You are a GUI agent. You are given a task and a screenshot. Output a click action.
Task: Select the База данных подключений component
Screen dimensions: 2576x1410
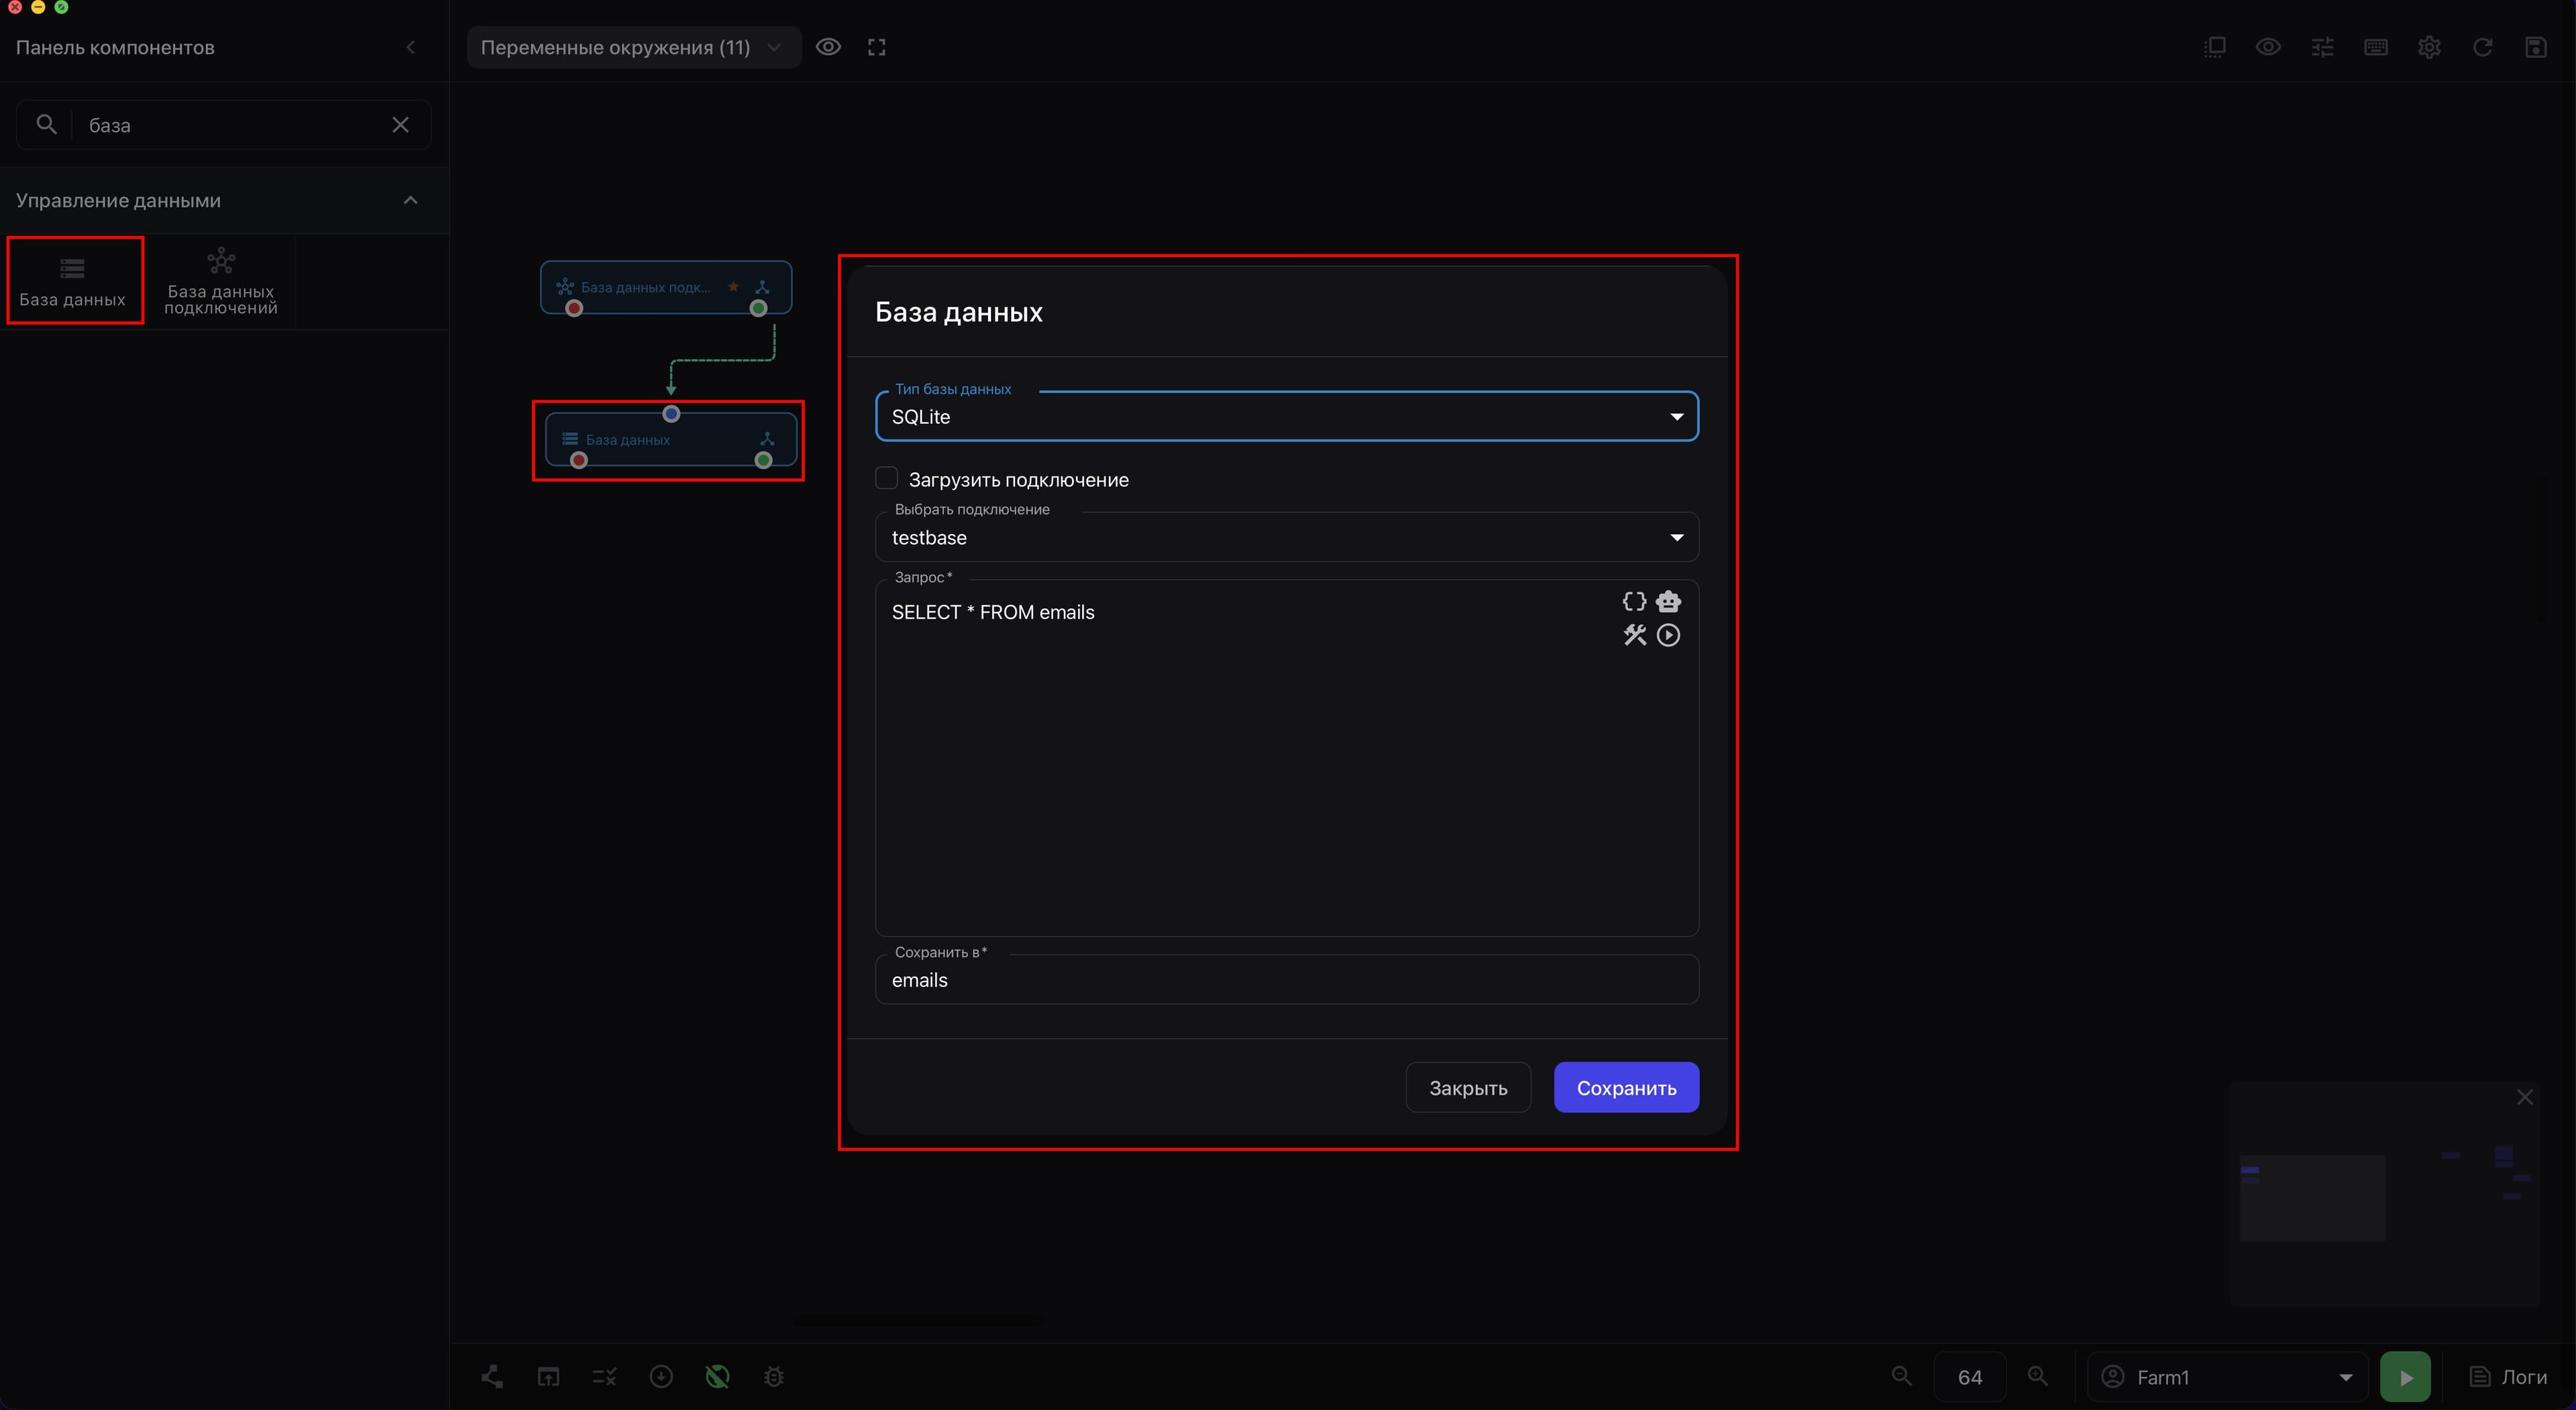click(x=221, y=281)
